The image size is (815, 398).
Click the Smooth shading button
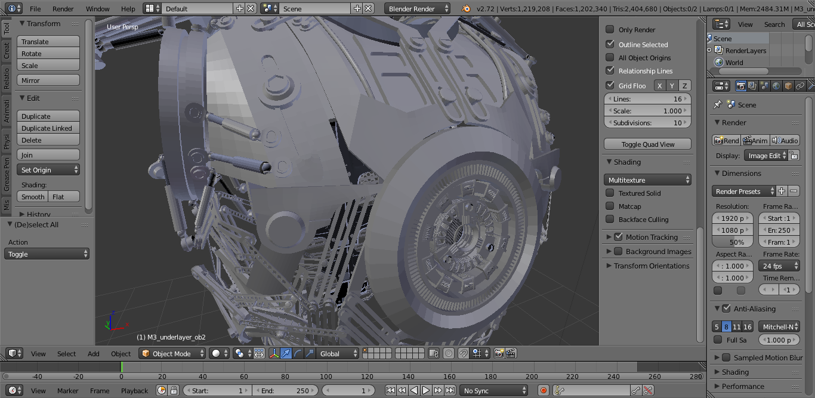pyautogui.click(x=33, y=196)
